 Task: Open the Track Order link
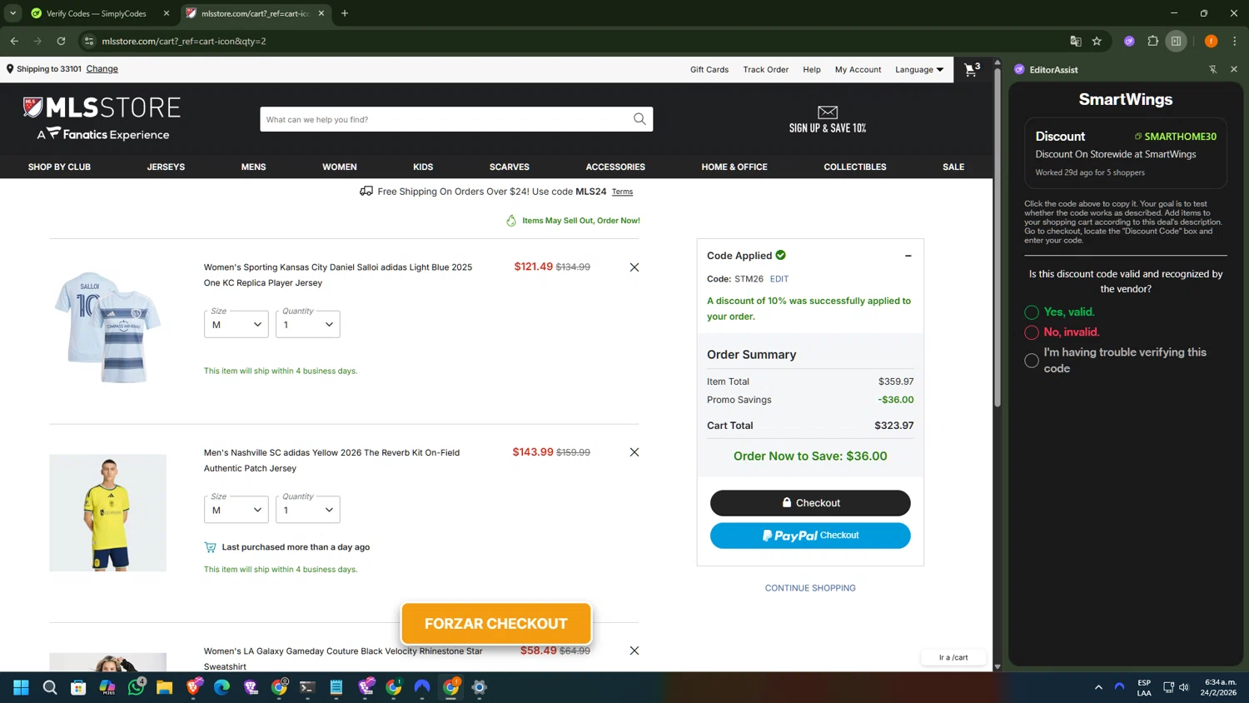766,69
